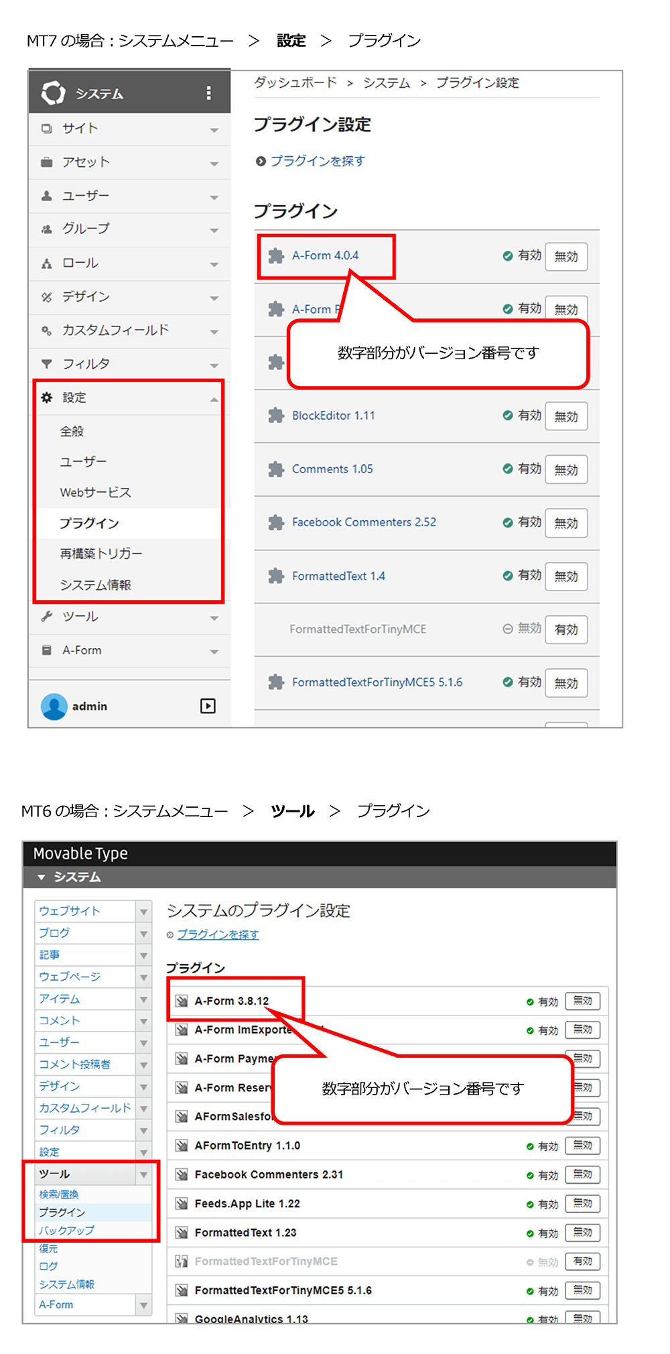
Task: Click the ユーザー person icon in MT7 sidebar
Action: tap(46, 196)
